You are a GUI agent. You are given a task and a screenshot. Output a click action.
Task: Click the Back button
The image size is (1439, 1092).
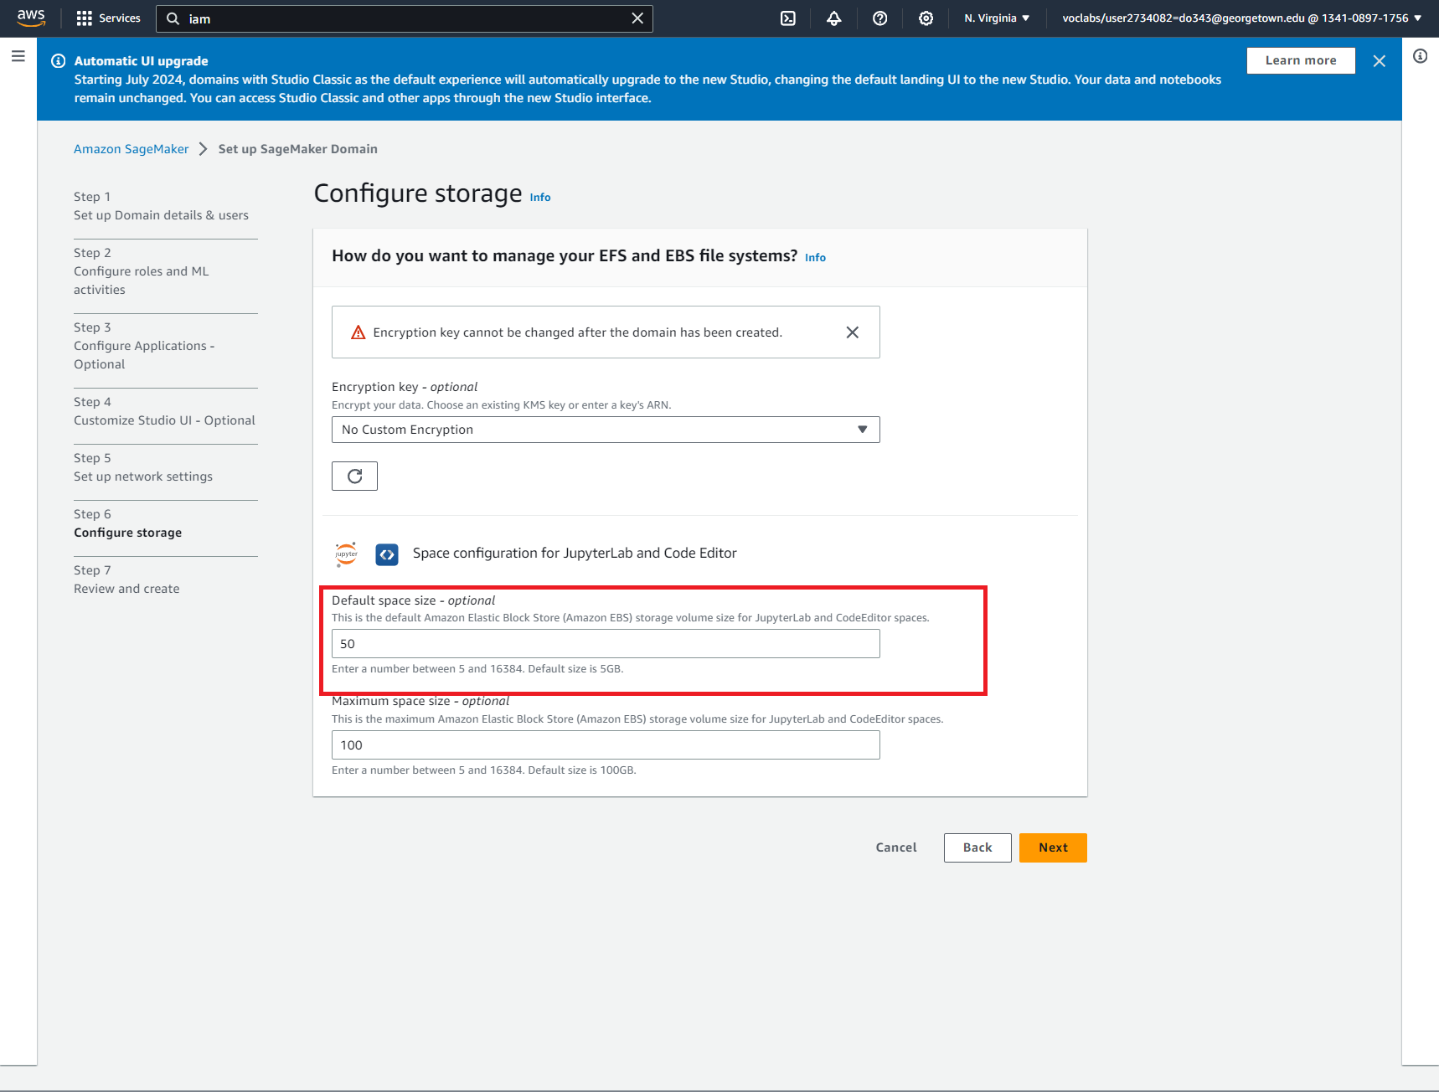977,847
